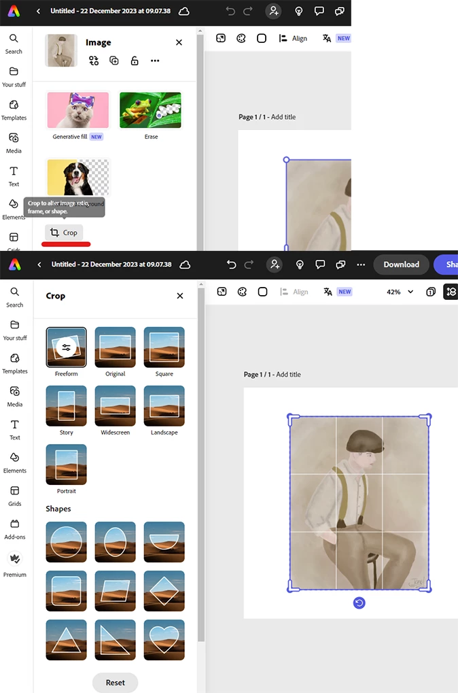Select the Erase tool thumbnail with the frog
Image resolution: width=458 pixels, height=693 pixels.
tap(150, 110)
